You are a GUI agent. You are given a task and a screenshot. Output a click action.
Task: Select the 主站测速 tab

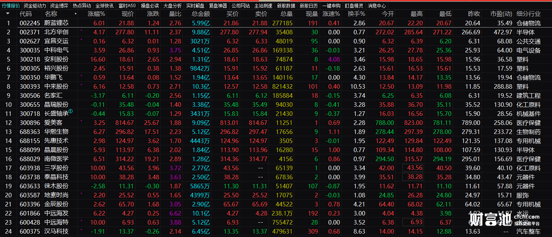[264, 6]
